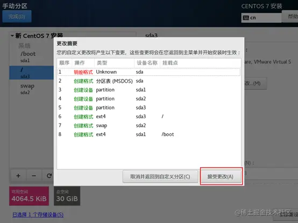Select row 2 分区表 (MSDOS)

[149, 81]
